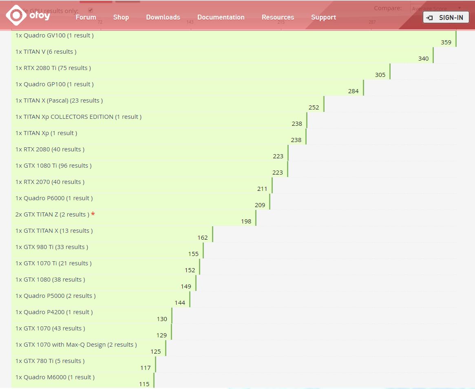
Task: Open the Downloads menu
Action: (163, 17)
